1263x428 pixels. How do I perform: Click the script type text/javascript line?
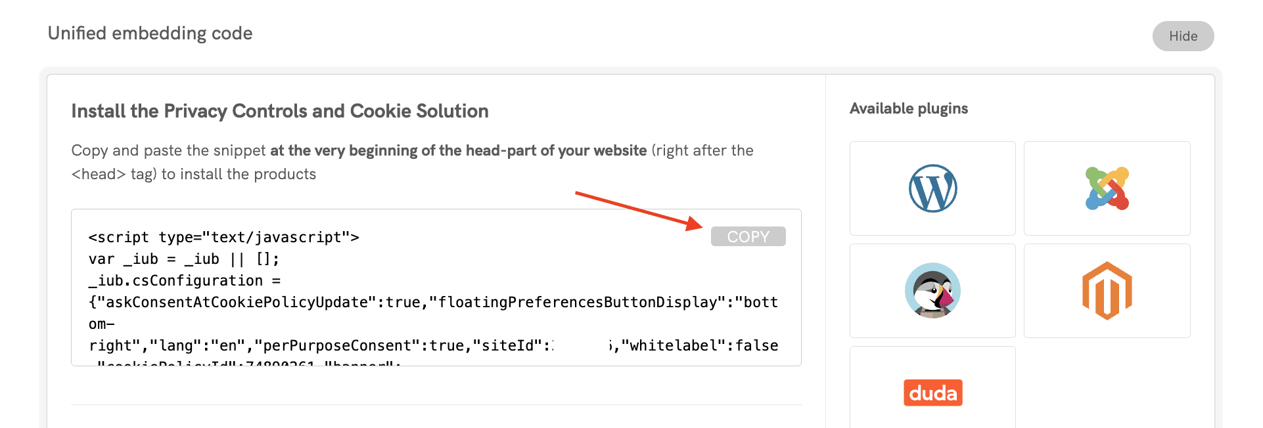(x=223, y=237)
